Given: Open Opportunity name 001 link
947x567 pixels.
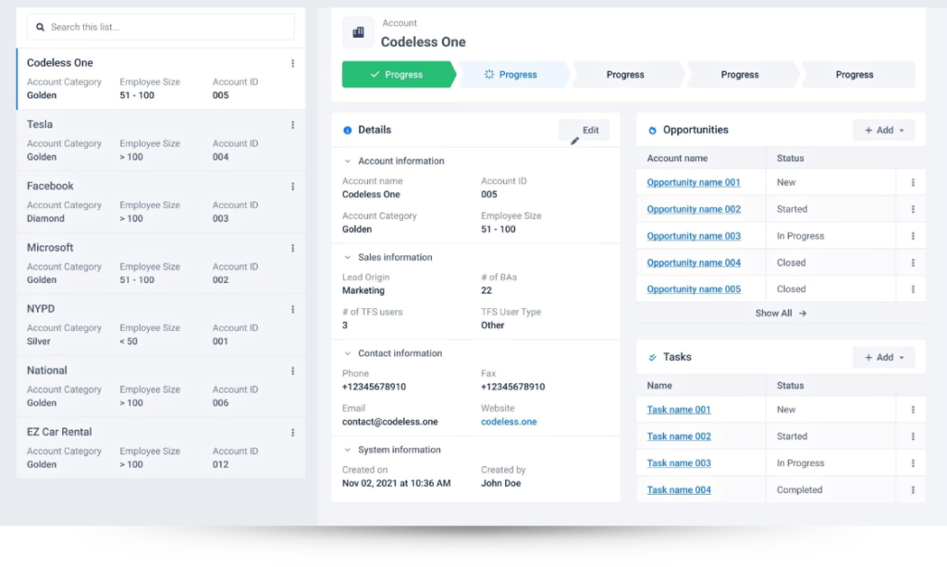Looking at the screenshot, I should click(694, 182).
